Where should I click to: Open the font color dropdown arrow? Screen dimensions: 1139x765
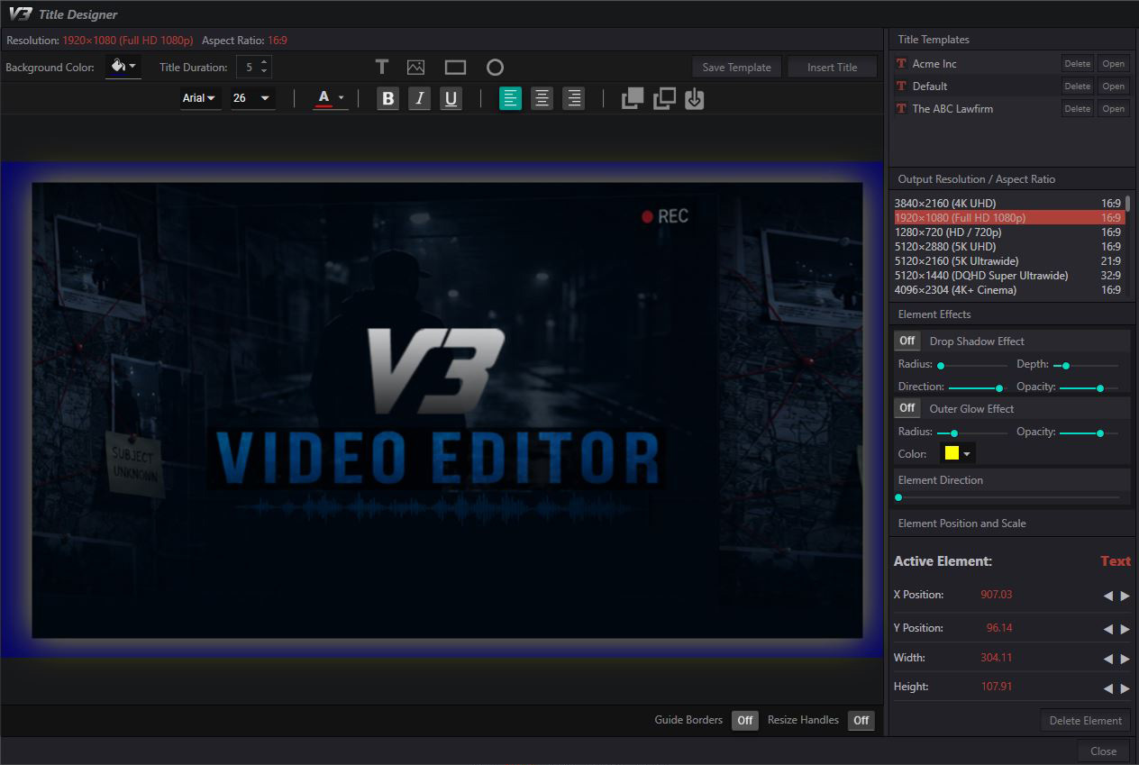pos(341,98)
